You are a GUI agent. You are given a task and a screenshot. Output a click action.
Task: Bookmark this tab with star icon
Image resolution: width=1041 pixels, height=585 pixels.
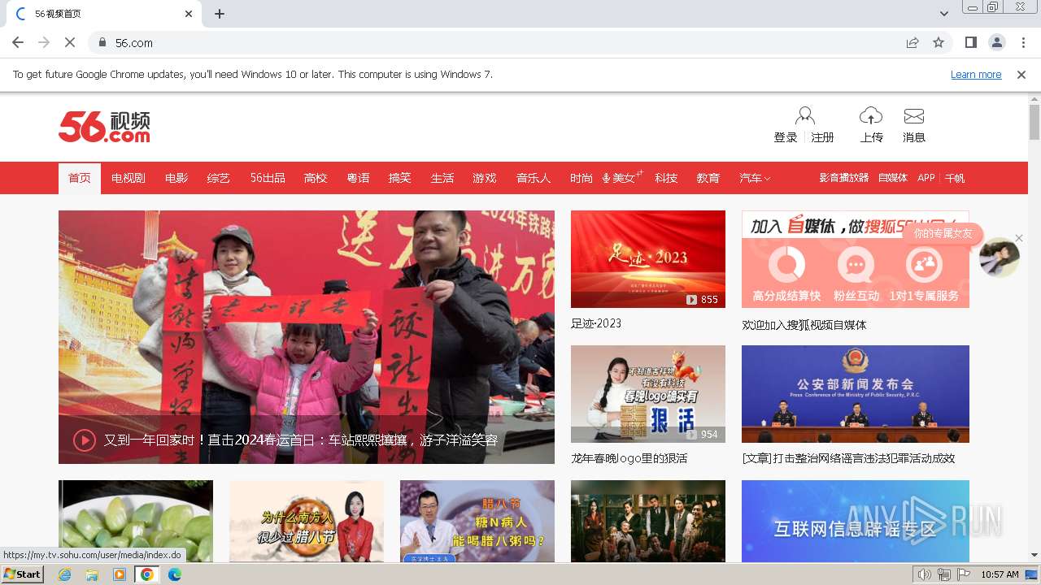tap(939, 42)
